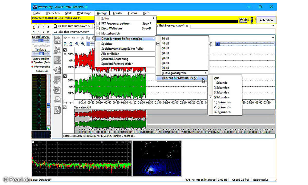
Task: Open Darstellungsgröße Pegelanzeige submenu
Action: (x=125, y=39)
